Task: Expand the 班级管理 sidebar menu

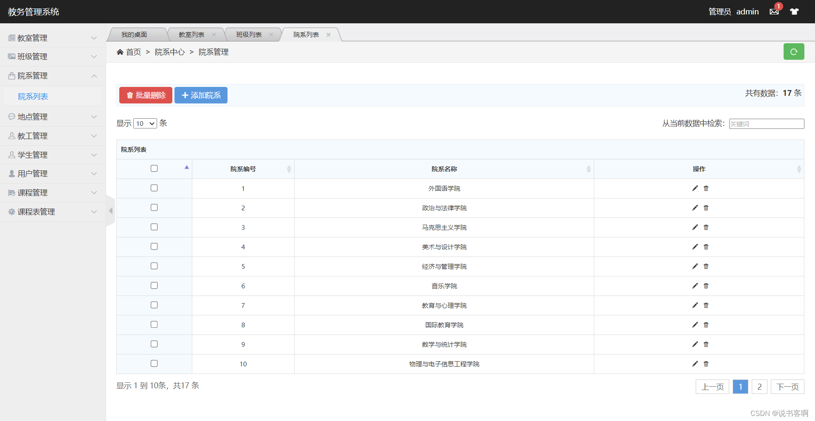Action: click(53, 56)
